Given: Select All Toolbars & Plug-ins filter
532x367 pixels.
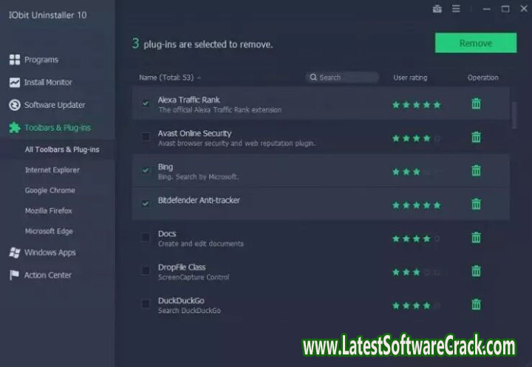Looking at the screenshot, I should pyautogui.click(x=62, y=150).
